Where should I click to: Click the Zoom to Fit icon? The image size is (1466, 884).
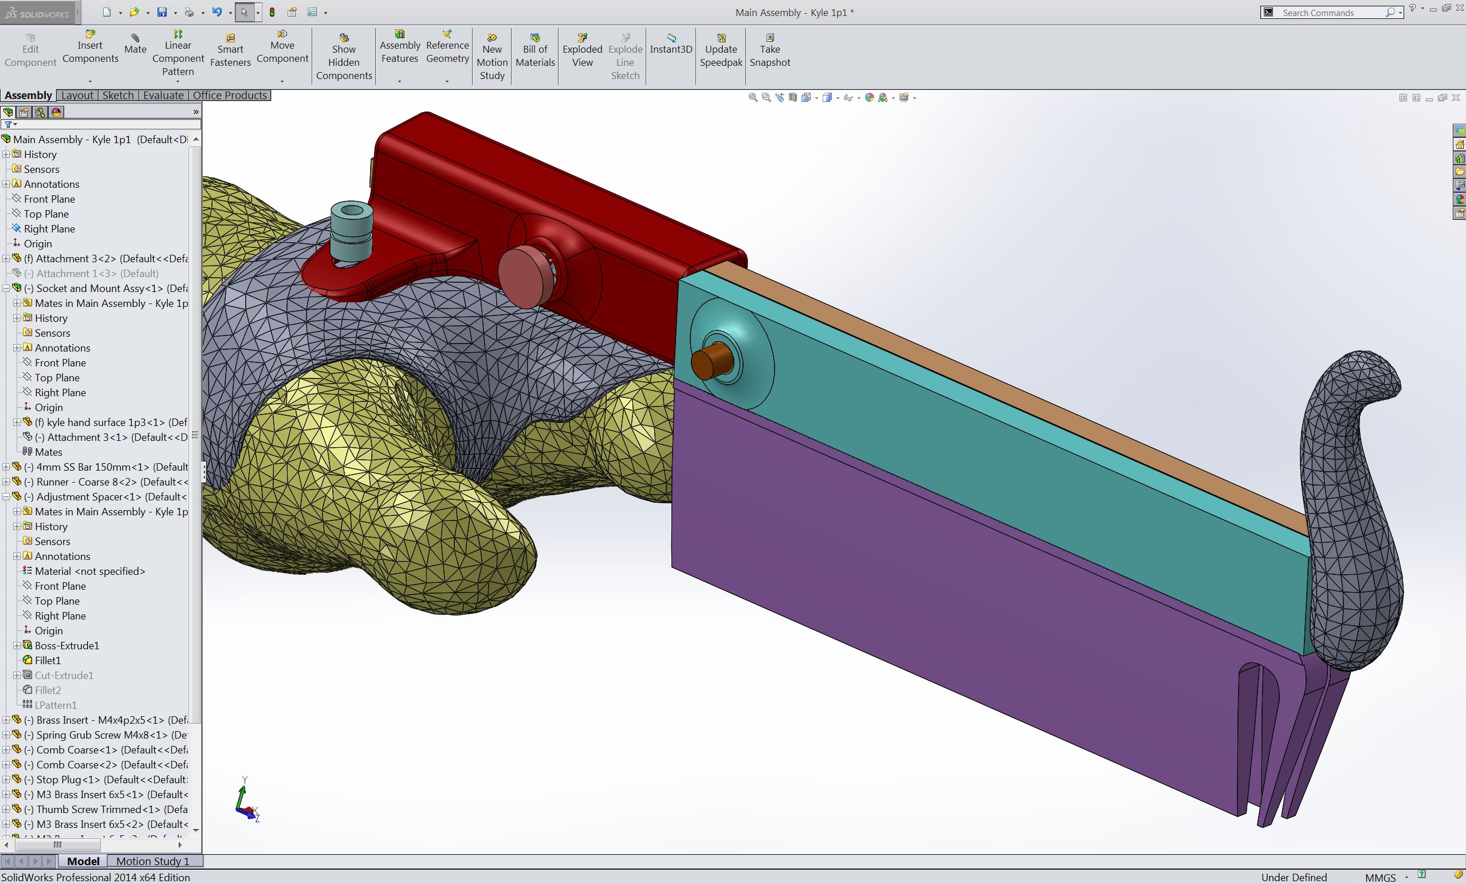tap(753, 97)
